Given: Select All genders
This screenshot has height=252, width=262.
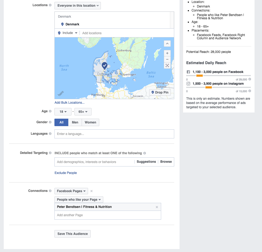Looking at the screenshot, I should [x=61, y=122].
